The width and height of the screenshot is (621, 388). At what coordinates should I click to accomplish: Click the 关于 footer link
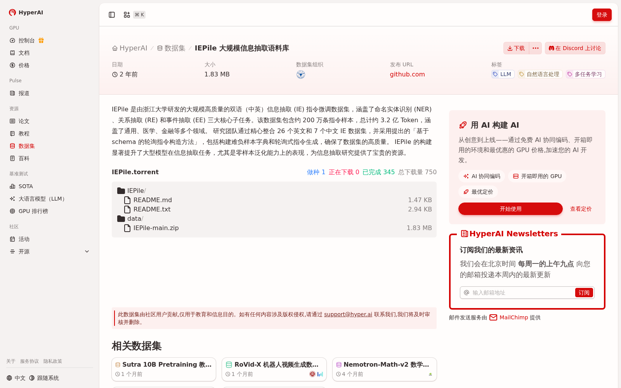pyautogui.click(x=11, y=361)
